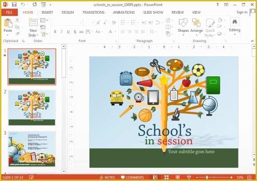257x181 pixels.
Task: Open the Paste clipboard icon
Action: [x=8, y=23]
